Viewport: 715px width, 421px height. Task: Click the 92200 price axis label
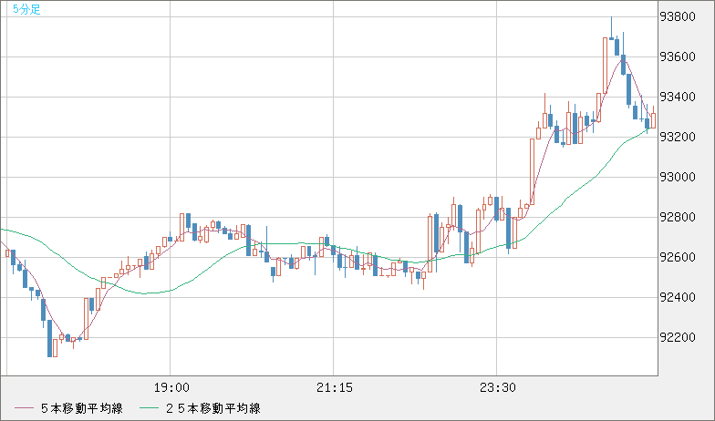pyautogui.click(x=678, y=337)
